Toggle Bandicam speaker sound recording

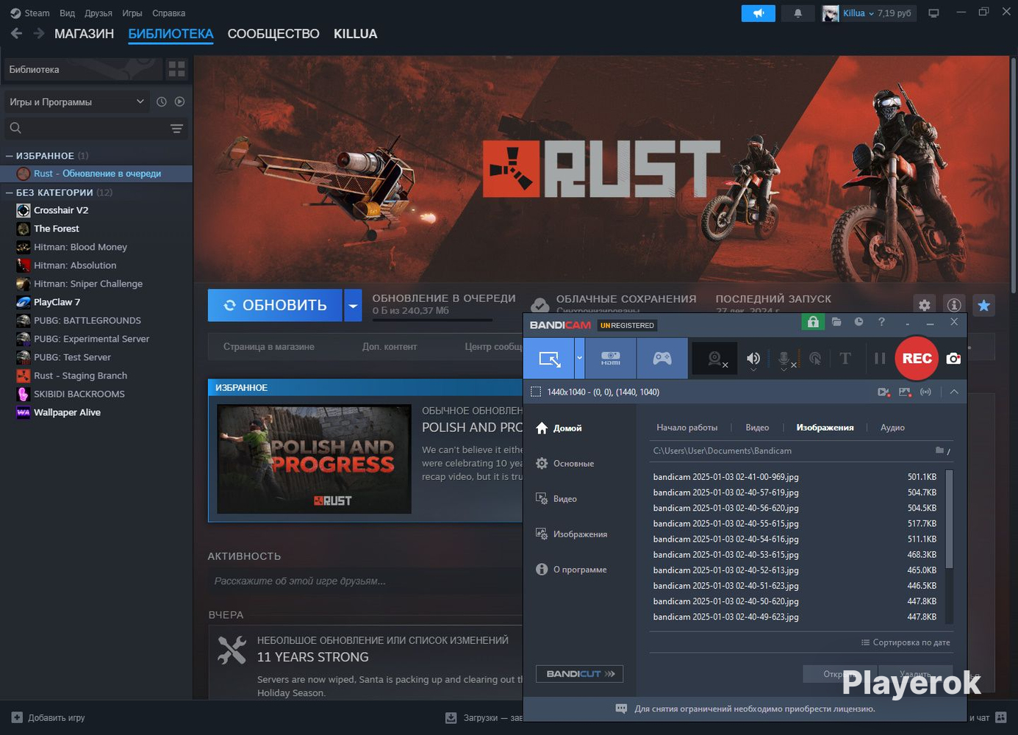(753, 358)
